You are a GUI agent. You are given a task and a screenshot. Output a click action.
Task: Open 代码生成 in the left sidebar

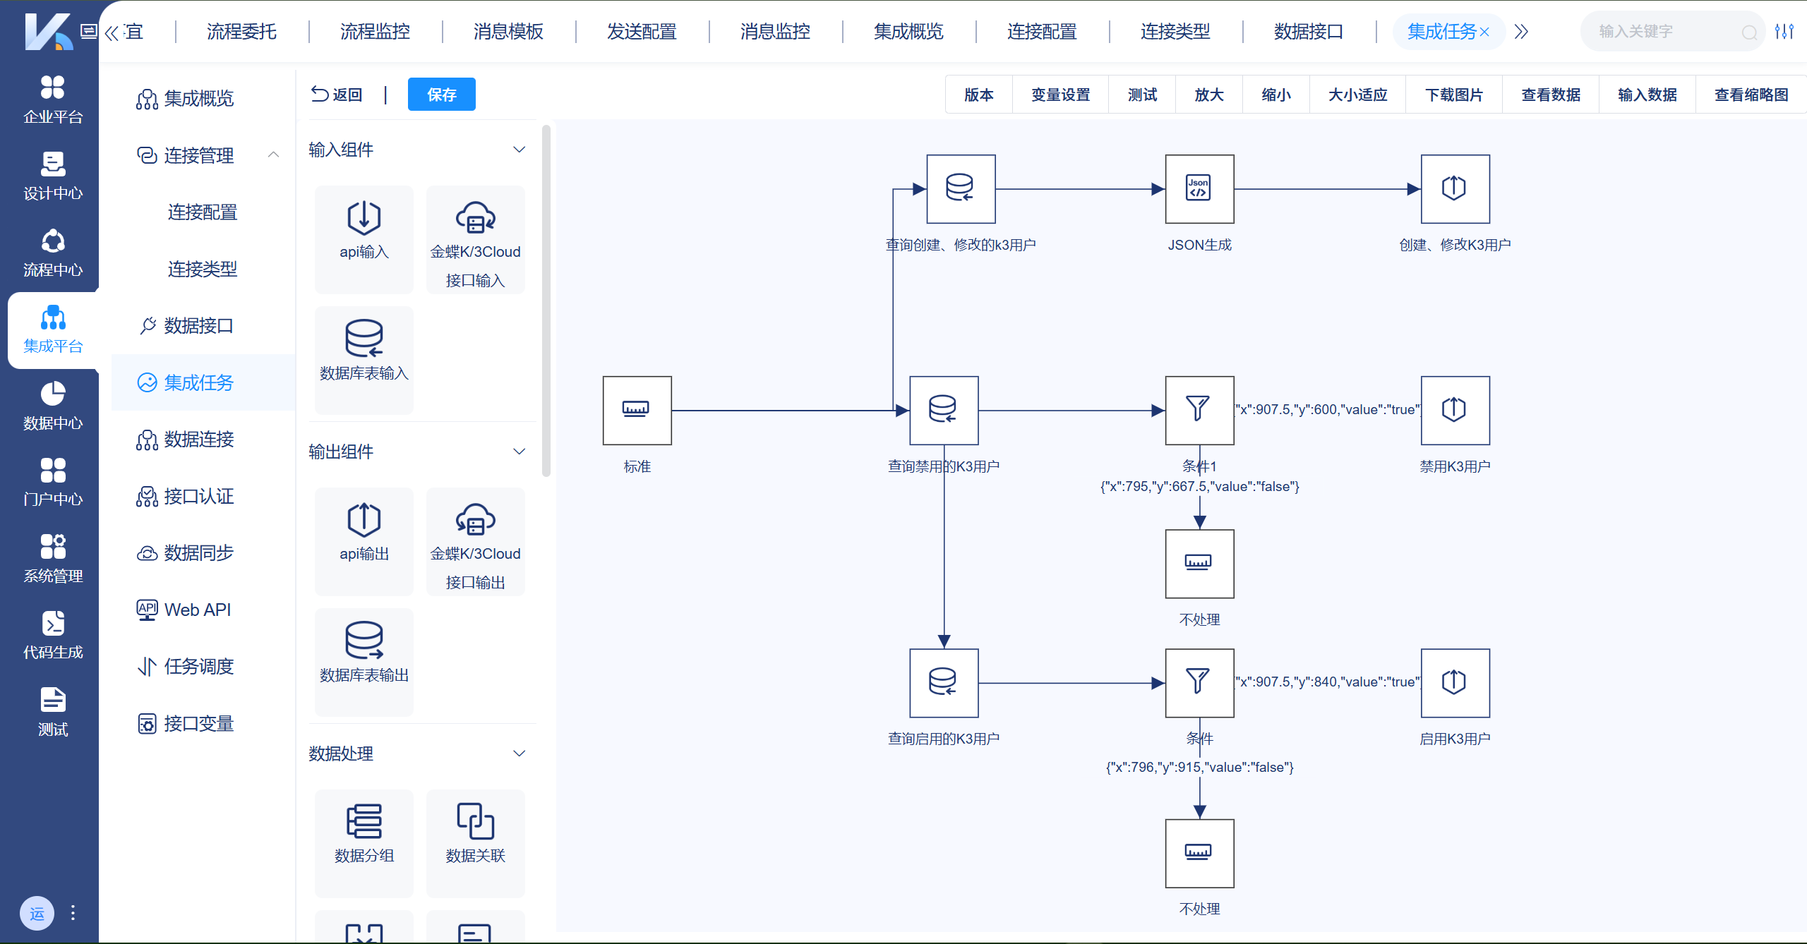point(53,635)
